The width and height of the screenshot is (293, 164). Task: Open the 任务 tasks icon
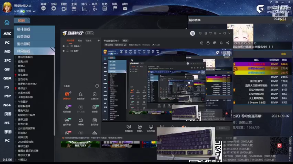(x=105, y=8)
